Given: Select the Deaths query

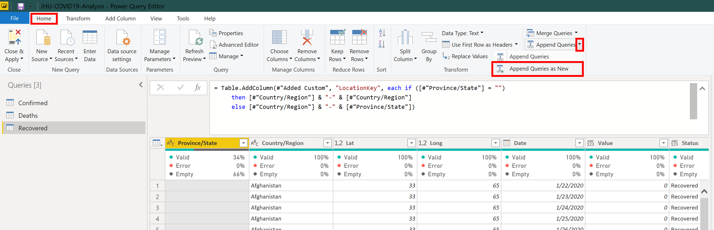Looking at the screenshot, I should tap(74, 115).
